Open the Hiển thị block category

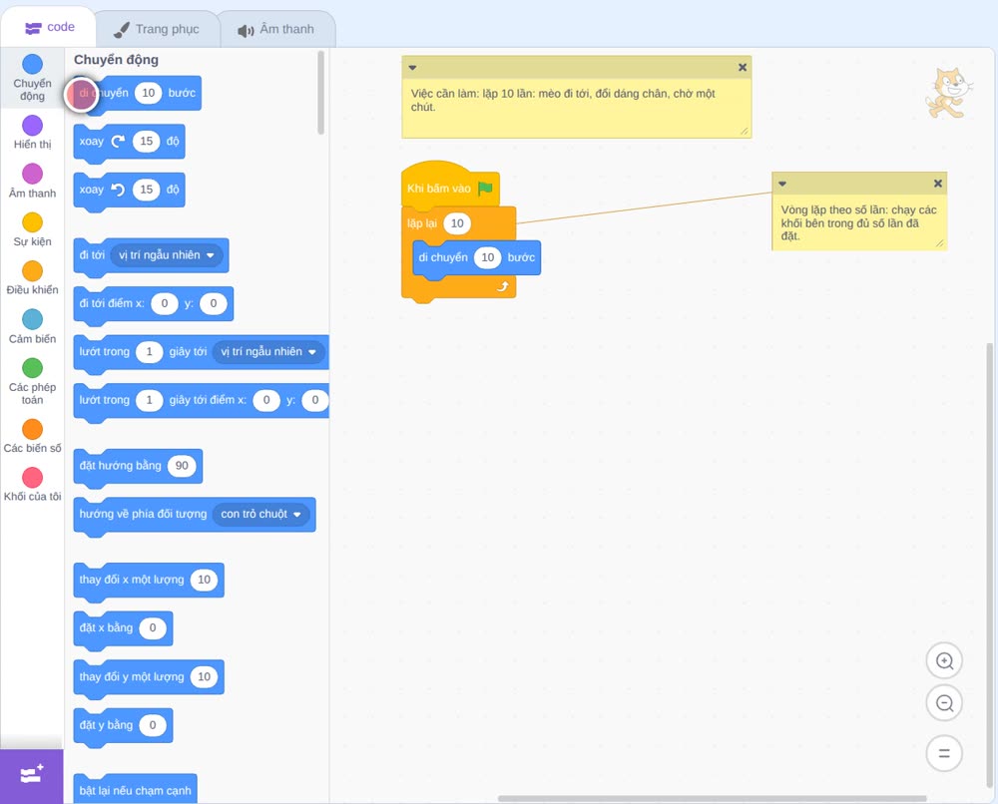pyautogui.click(x=33, y=133)
